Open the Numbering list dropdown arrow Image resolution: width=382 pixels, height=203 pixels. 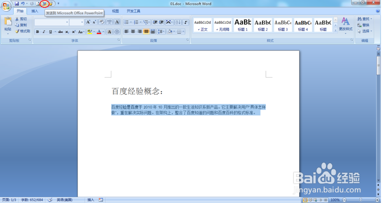coord(141,22)
